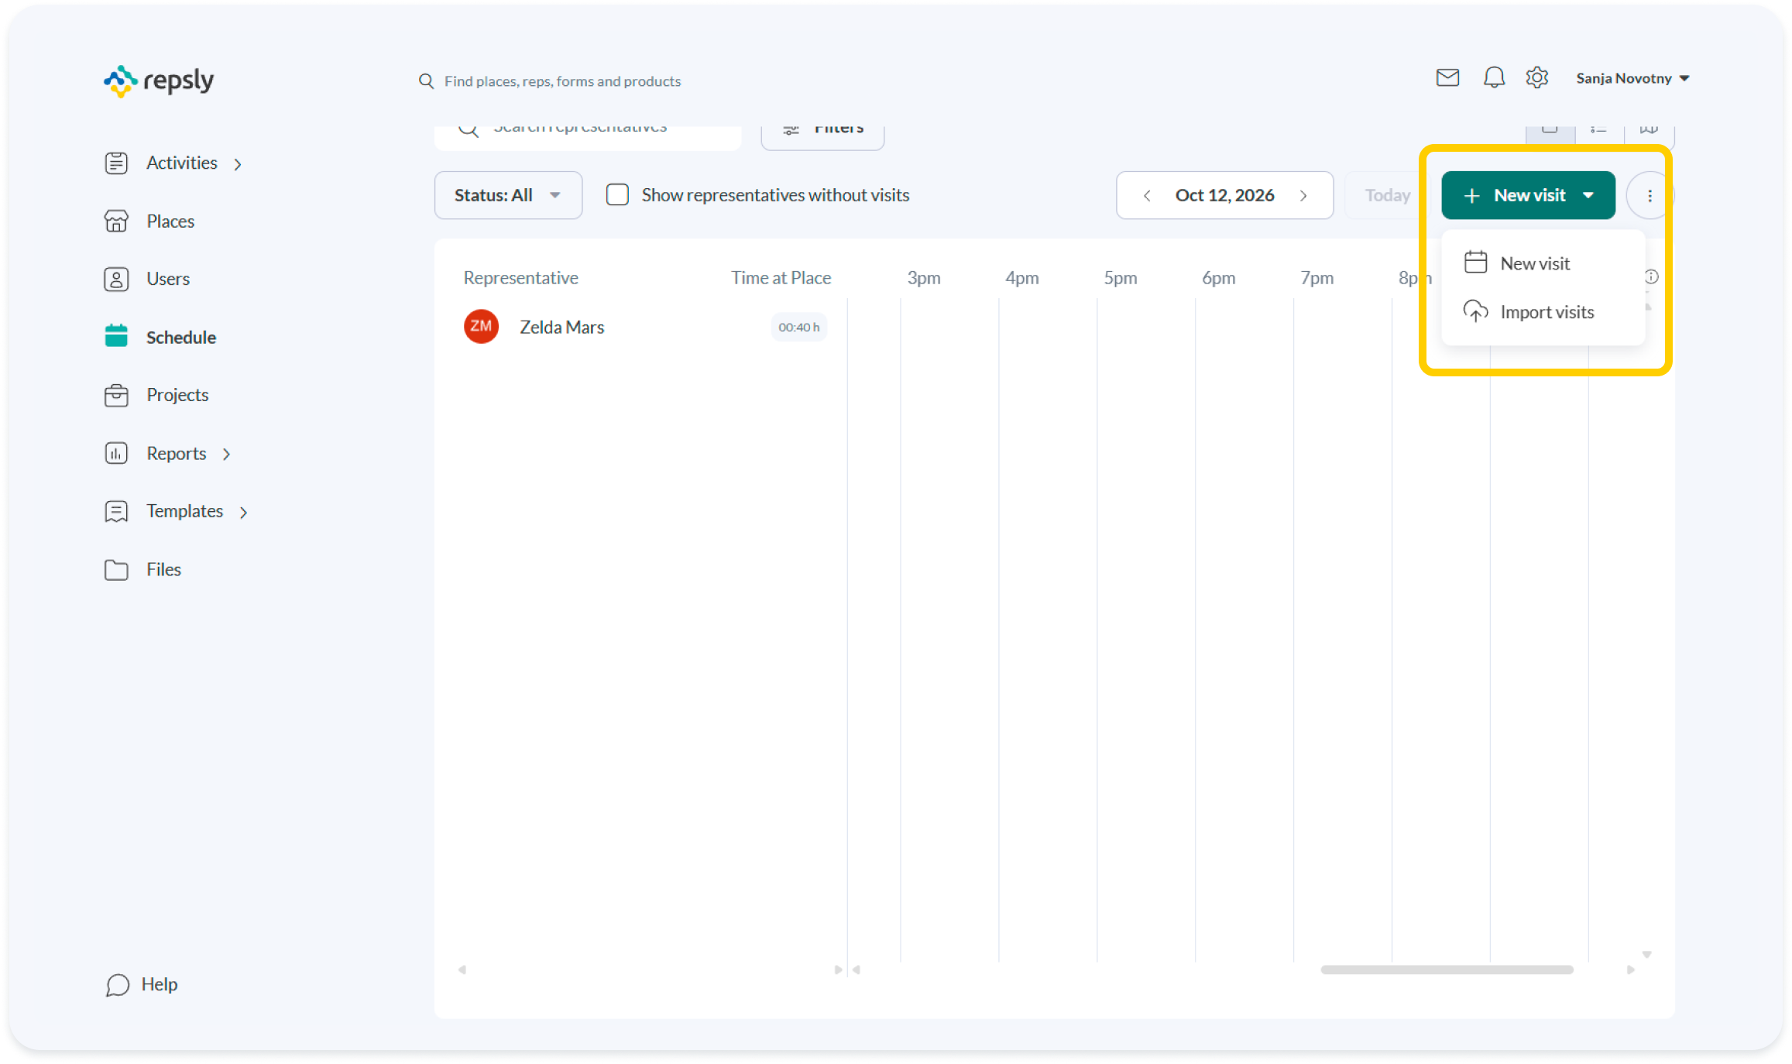Click the Time at Place column header
This screenshot has width=1792, height=1064.
point(781,278)
